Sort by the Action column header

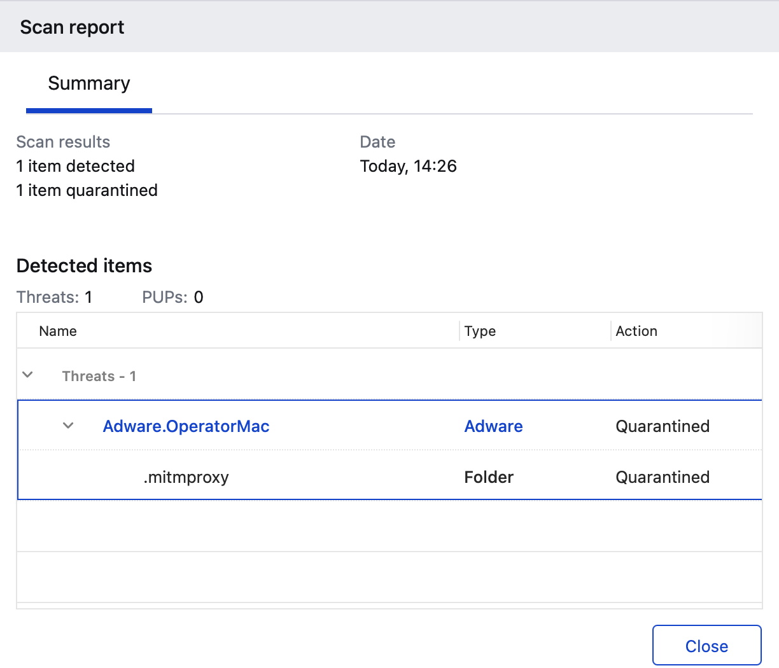pos(636,331)
